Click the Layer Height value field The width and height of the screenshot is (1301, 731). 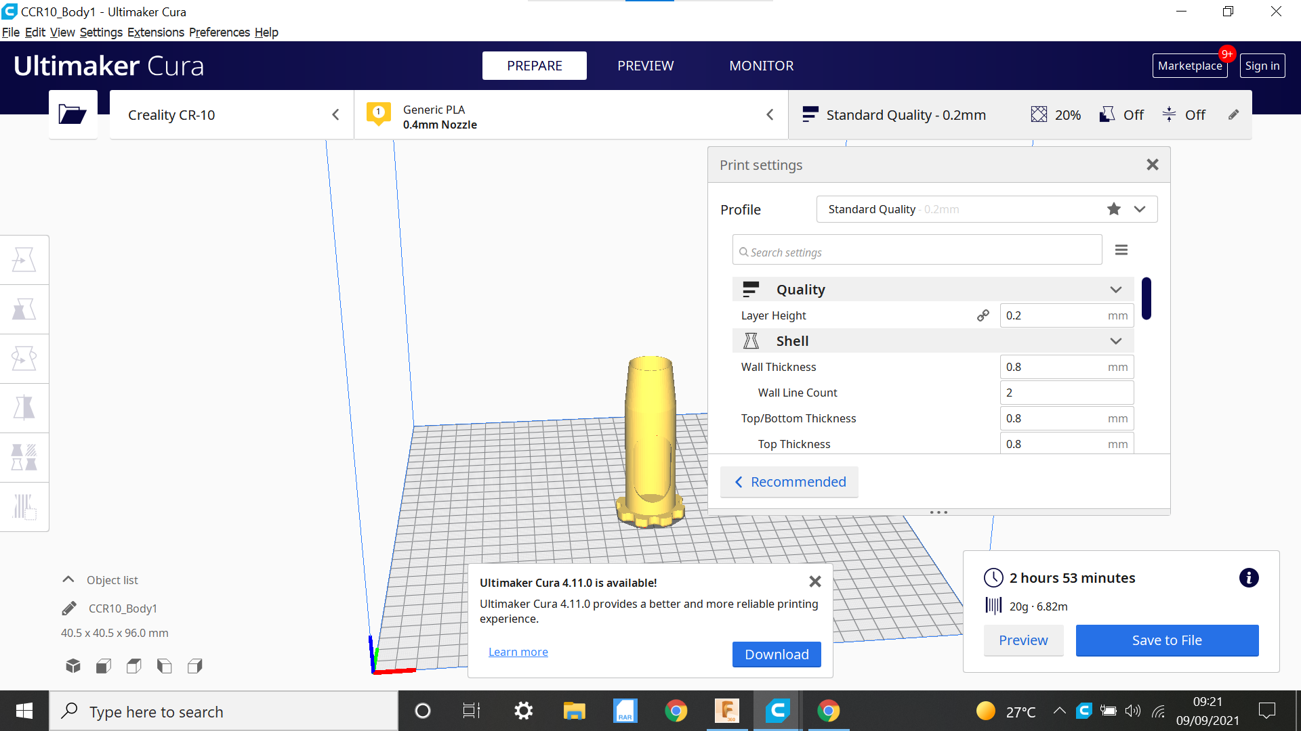coord(1067,315)
